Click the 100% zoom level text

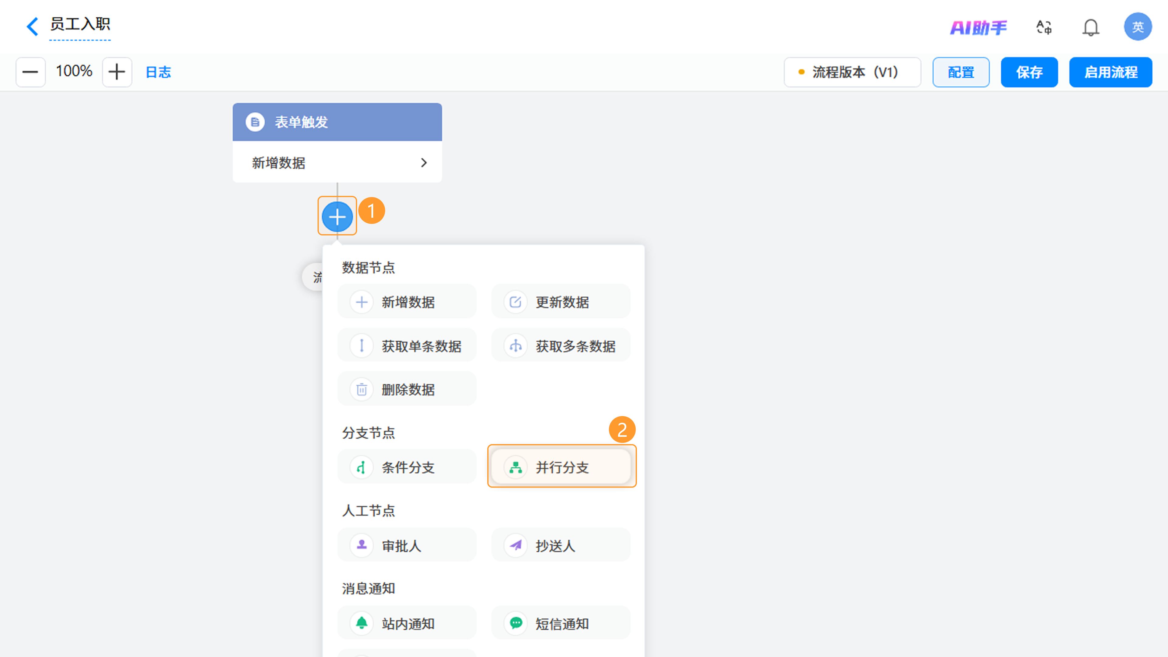pyautogui.click(x=74, y=71)
